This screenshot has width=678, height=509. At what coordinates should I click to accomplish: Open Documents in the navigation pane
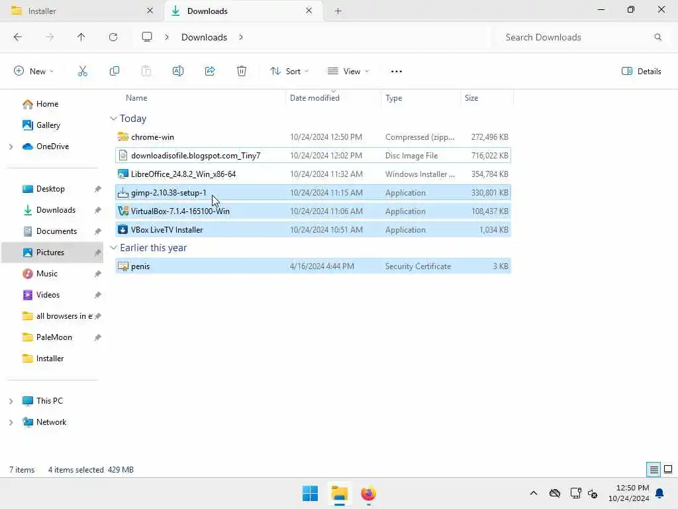point(56,231)
